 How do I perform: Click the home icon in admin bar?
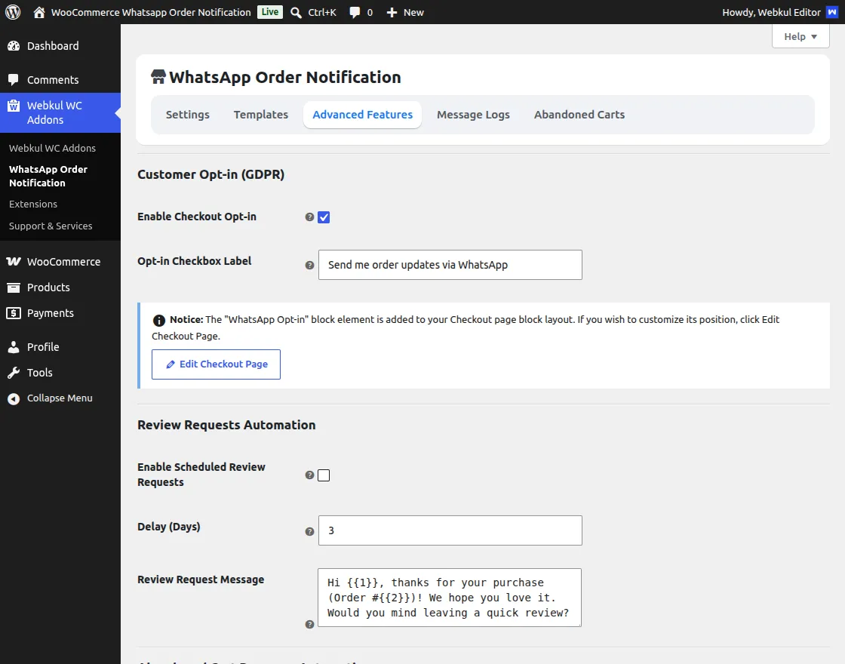pos(38,12)
